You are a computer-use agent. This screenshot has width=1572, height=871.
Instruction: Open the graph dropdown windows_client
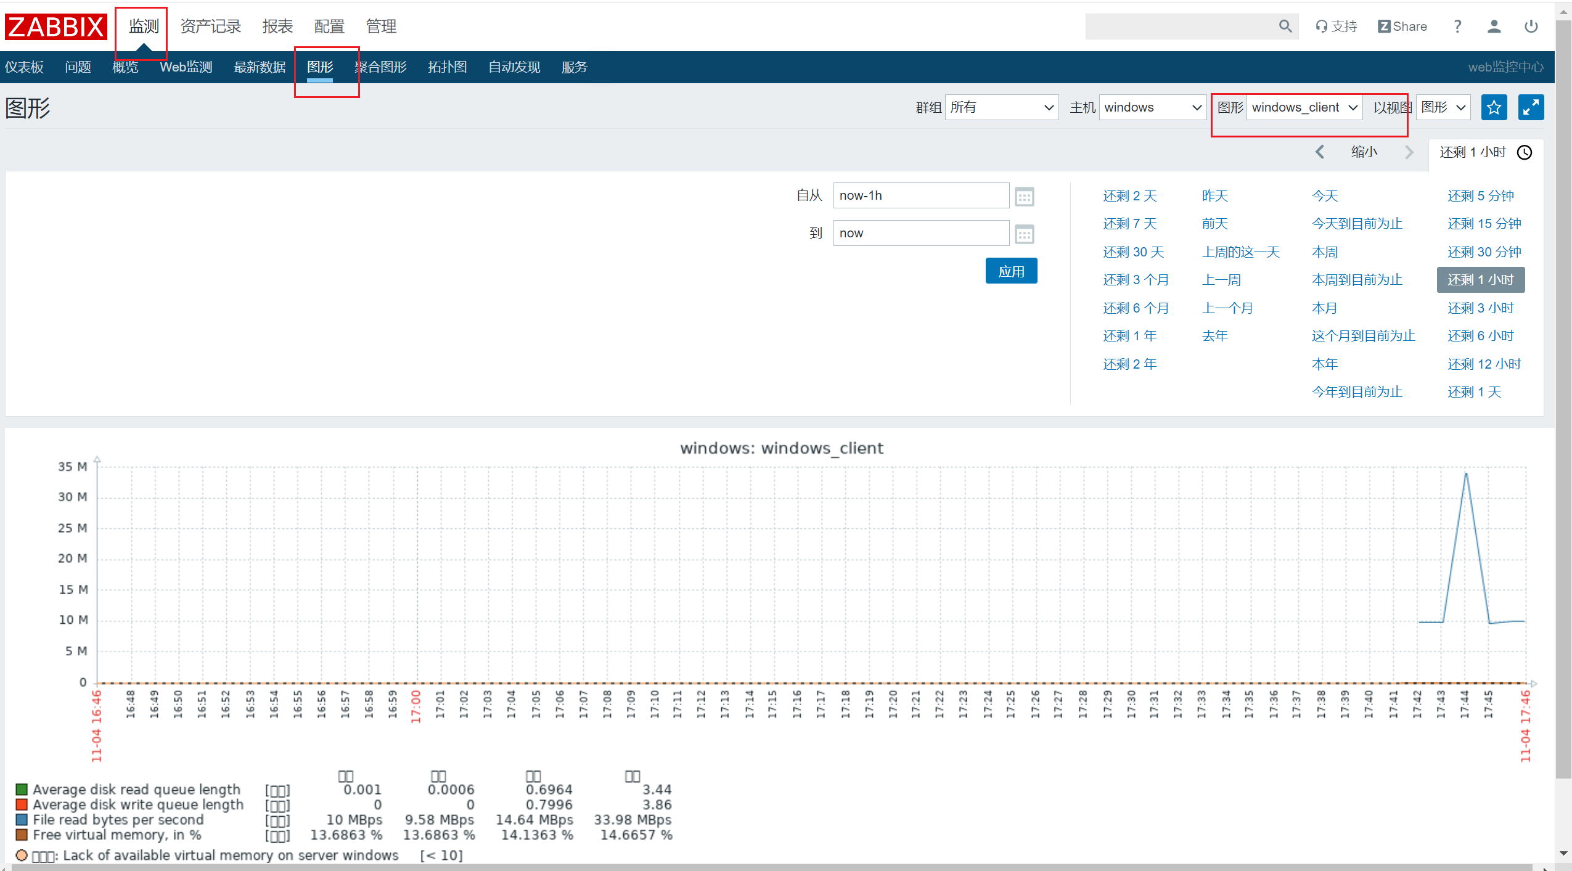(x=1304, y=108)
